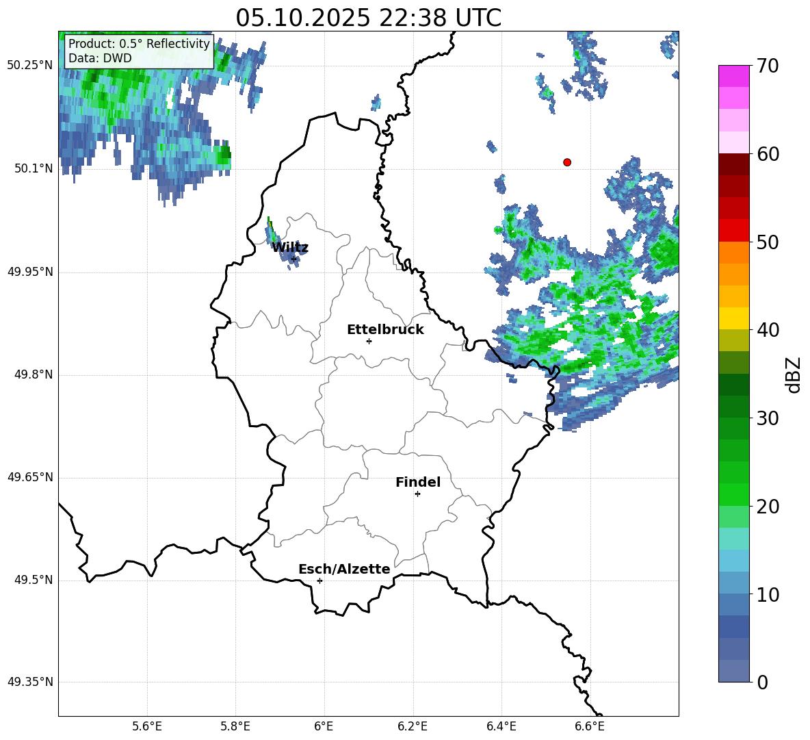Click the 40 tick on the colorbar
Viewport: 810px width, 740px height.
tap(768, 330)
